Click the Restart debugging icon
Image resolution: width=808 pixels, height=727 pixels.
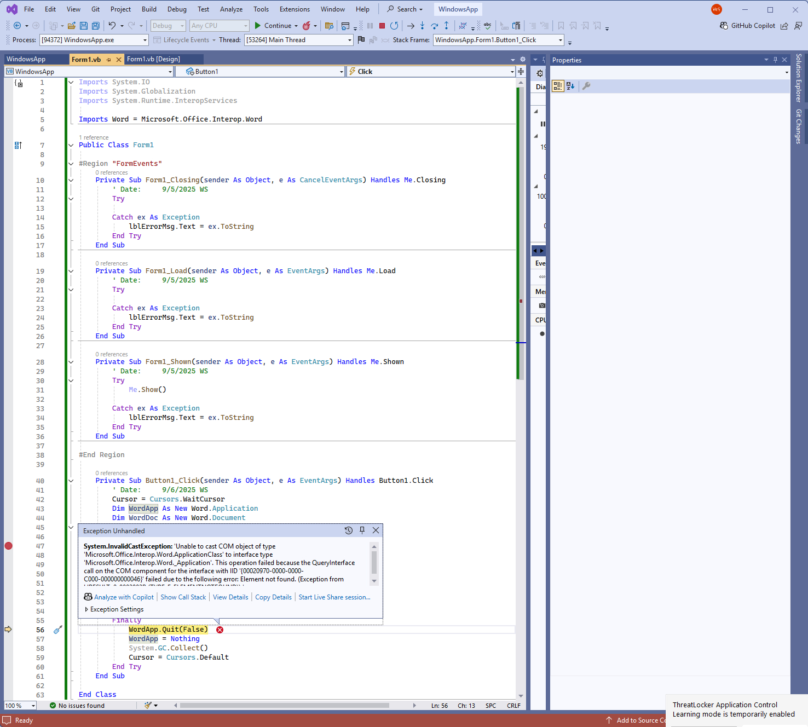coord(394,26)
